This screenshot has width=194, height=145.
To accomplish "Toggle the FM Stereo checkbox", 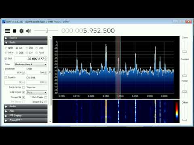I will 23,102.
